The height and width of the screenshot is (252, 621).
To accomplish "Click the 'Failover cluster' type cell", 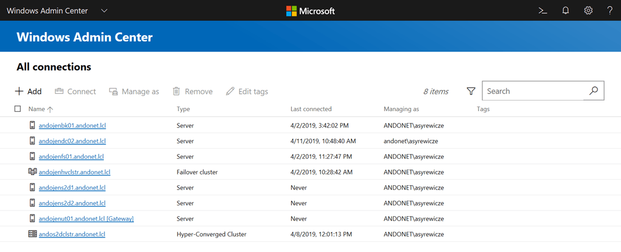I will [x=197, y=172].
